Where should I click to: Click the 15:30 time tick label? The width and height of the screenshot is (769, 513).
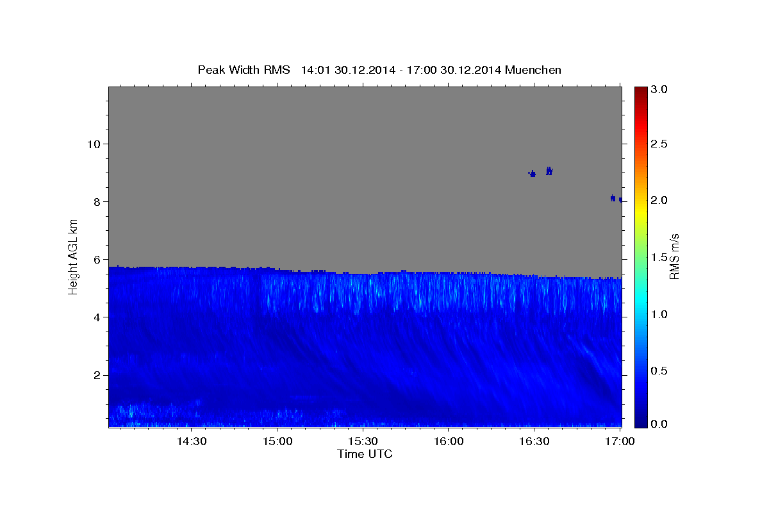coord(363,441)
